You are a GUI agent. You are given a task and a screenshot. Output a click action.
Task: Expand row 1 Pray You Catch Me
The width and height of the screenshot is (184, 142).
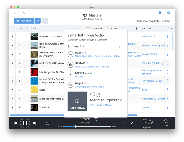pos(12,37)
